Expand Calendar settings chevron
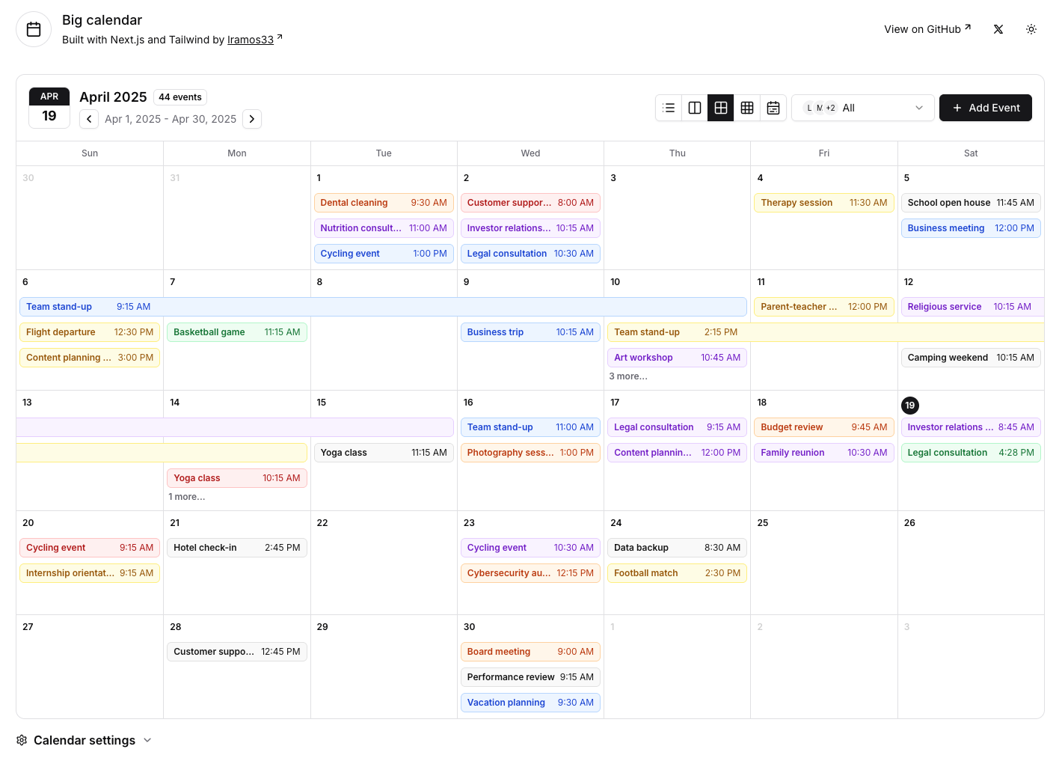 (x=147, y=740)
